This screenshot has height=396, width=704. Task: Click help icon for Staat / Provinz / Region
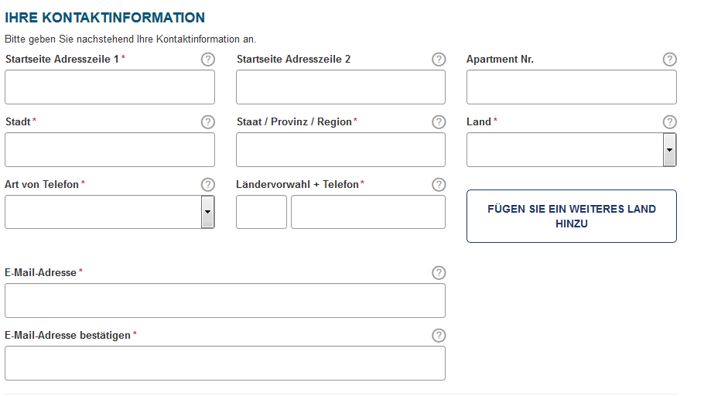click(x=439, y=122)
